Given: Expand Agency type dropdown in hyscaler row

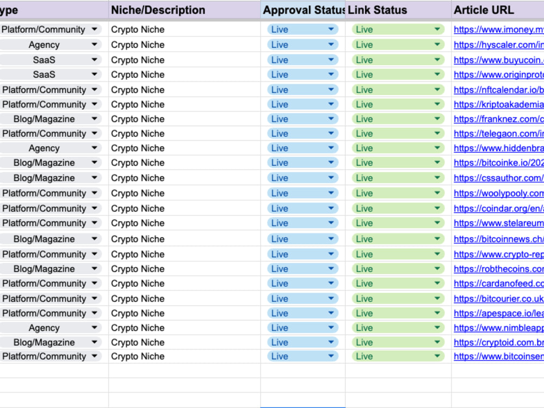Looking at the screenshot, I should coord(94,45).
